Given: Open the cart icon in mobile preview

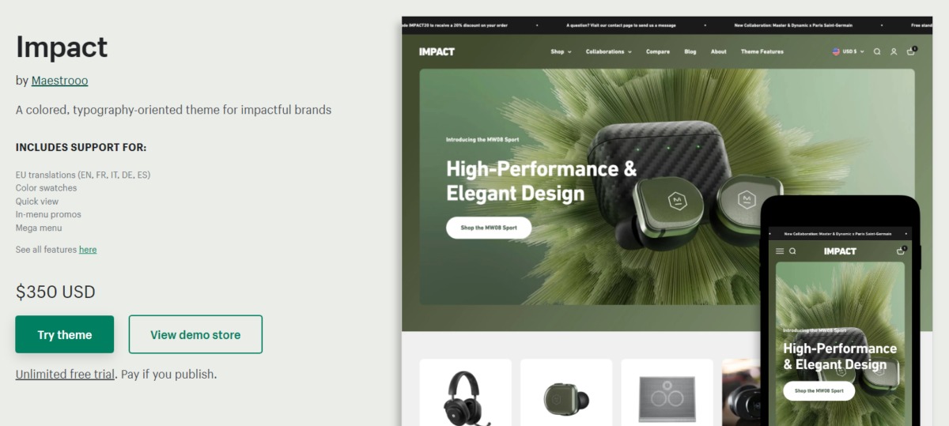Looking at the screenshot, I should tap(901, 251).
